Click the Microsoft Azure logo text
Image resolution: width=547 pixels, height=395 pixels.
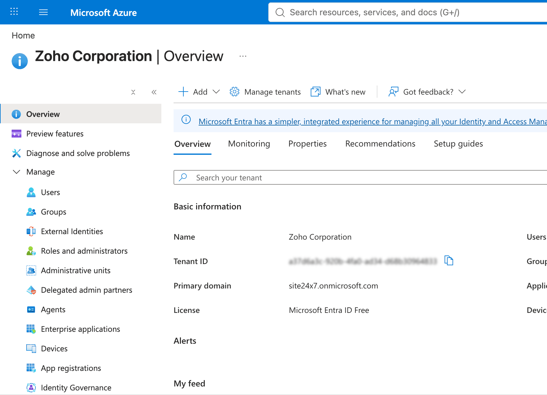(104, 13)
